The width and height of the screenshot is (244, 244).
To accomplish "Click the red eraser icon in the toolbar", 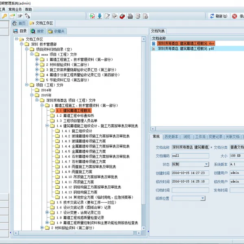I will coord(122,16).
